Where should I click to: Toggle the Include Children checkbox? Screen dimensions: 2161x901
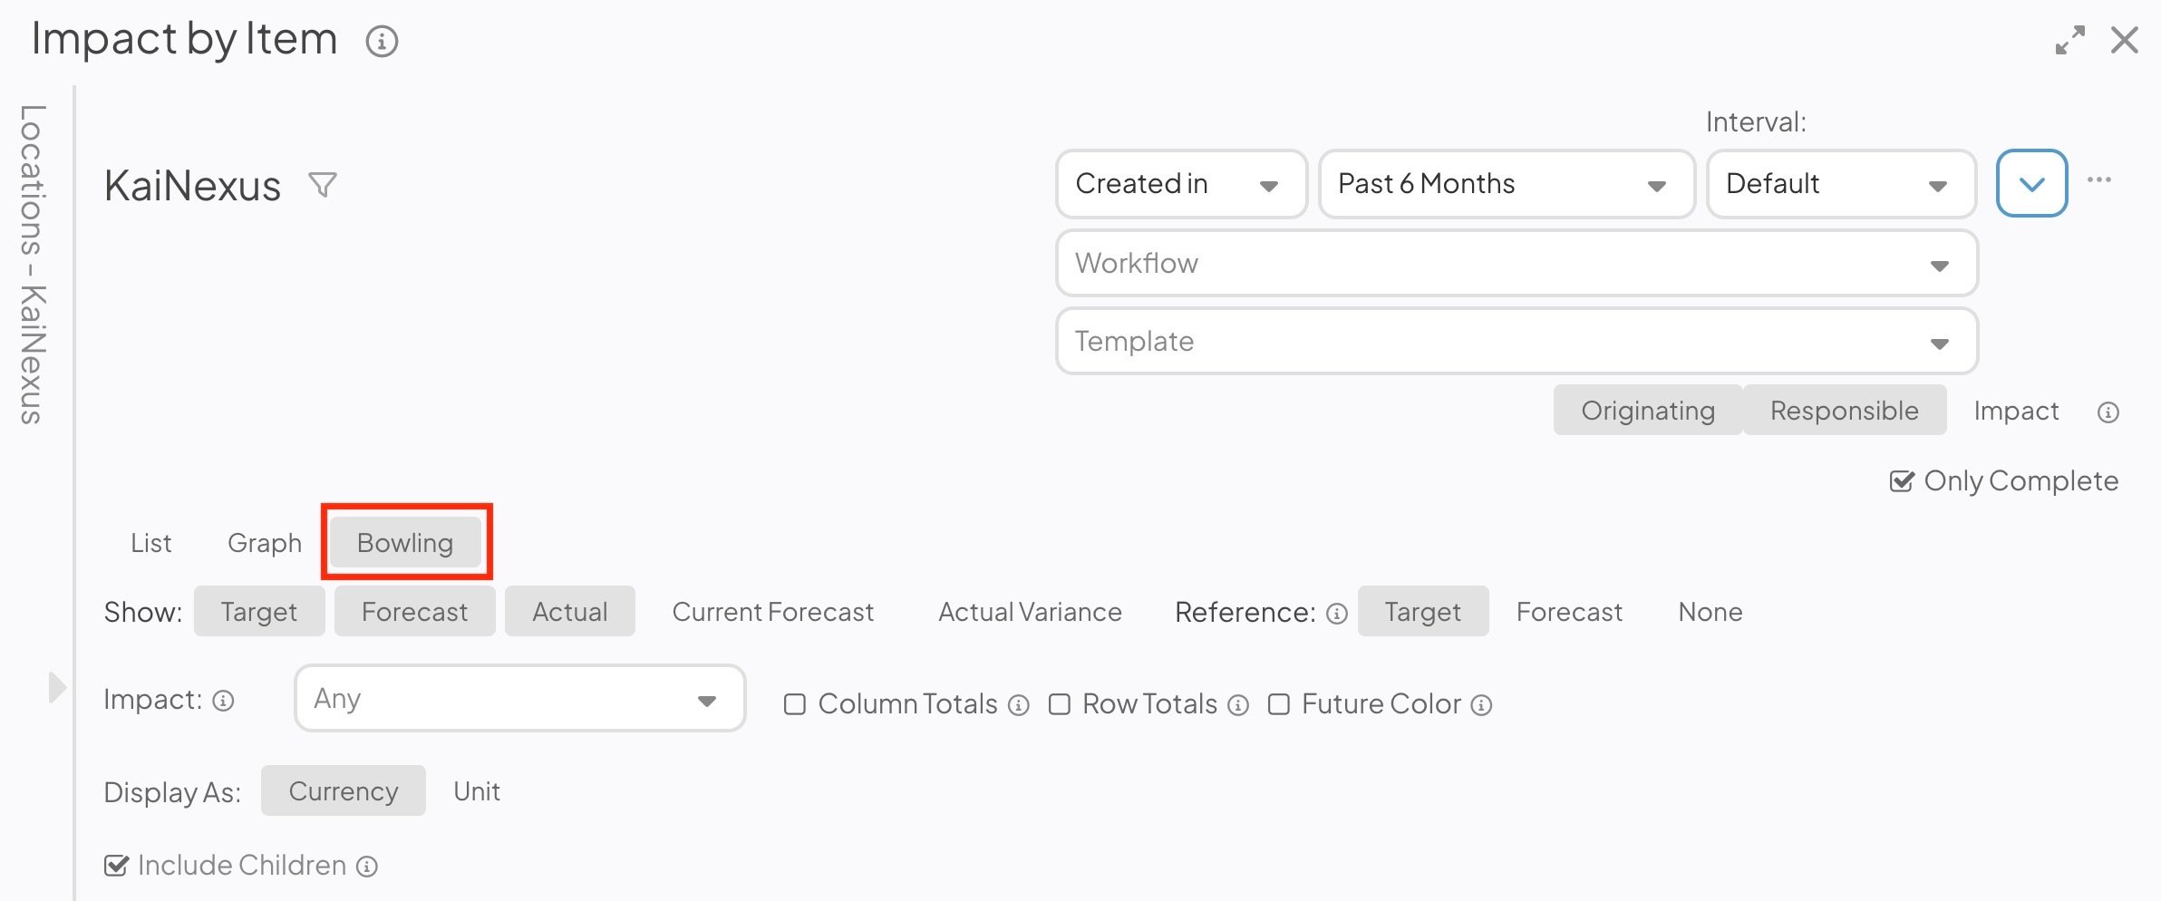(x=116, y=866)
